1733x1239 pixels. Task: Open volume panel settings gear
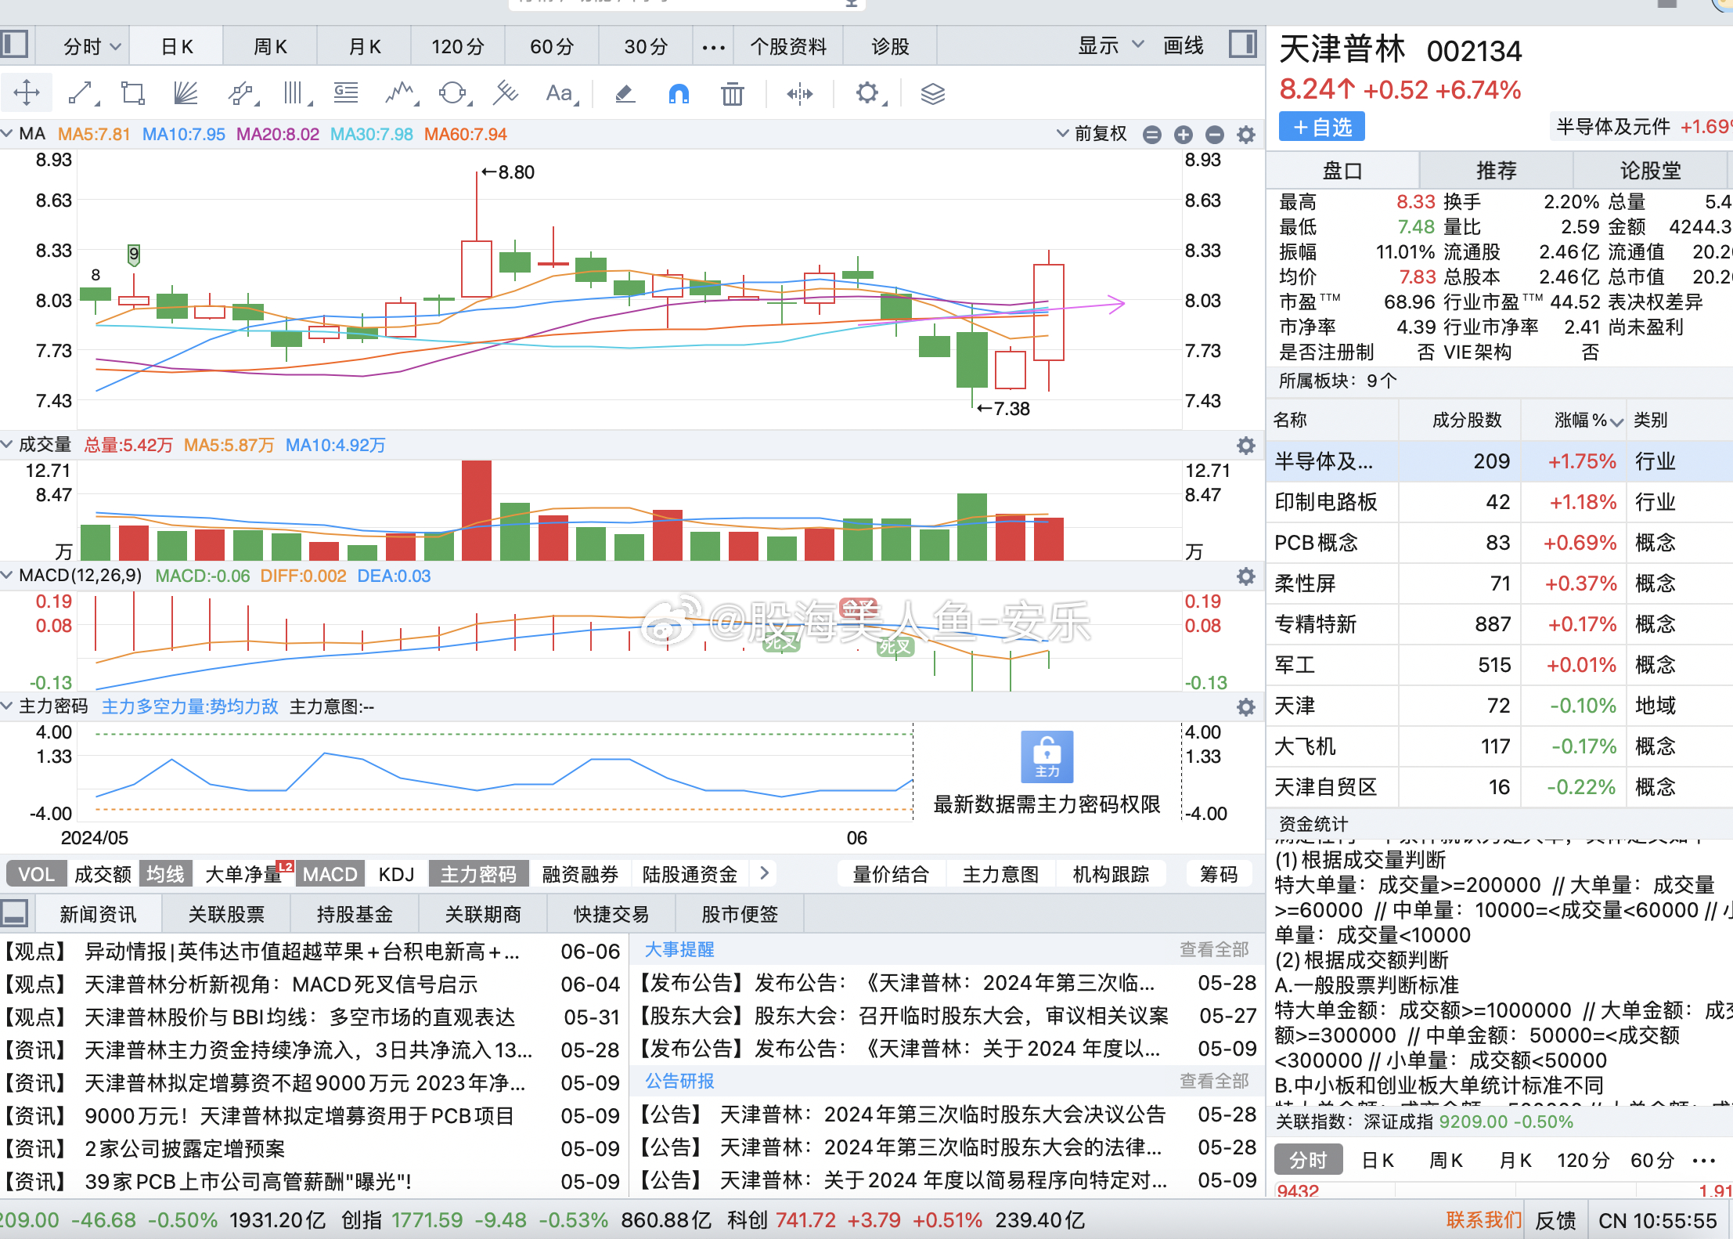[x=1246, y=446]
